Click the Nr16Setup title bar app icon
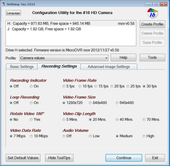The image size is (170, 166). point(4,4)
